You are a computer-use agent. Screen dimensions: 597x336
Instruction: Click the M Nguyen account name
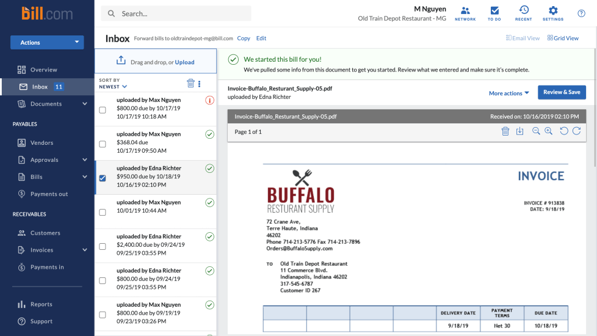[x=430, y=9]
